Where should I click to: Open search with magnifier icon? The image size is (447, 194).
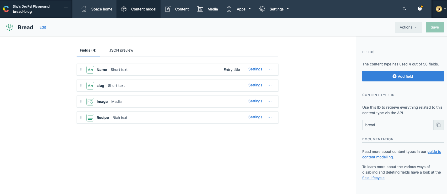405,9
